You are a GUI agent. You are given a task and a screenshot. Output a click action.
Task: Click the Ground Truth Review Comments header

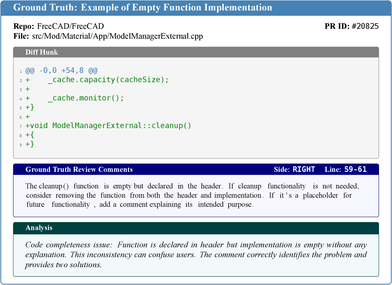(79, 170)
